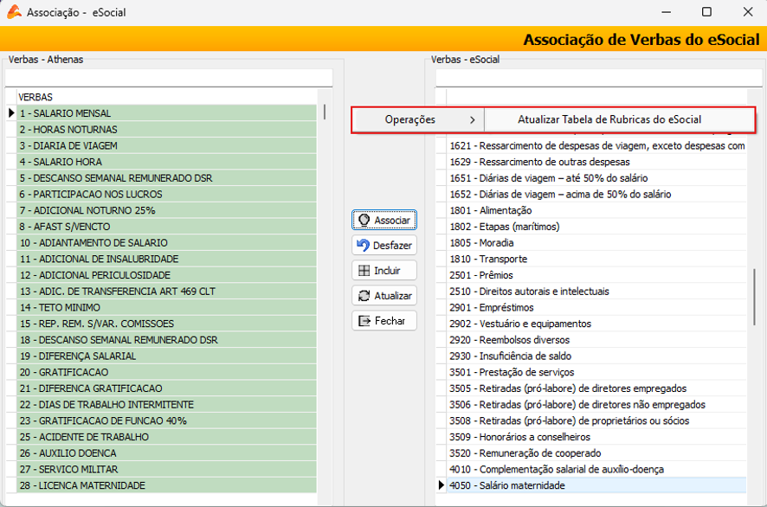Click the refresh icon on Atualizar
This screenshot has height=507, width=767.
click(x=364, y=296)
